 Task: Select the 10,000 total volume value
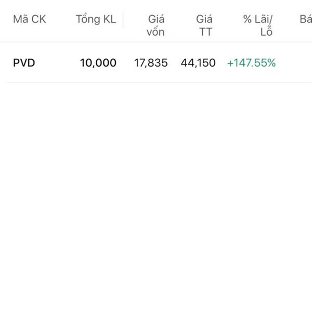pos(98,63)
